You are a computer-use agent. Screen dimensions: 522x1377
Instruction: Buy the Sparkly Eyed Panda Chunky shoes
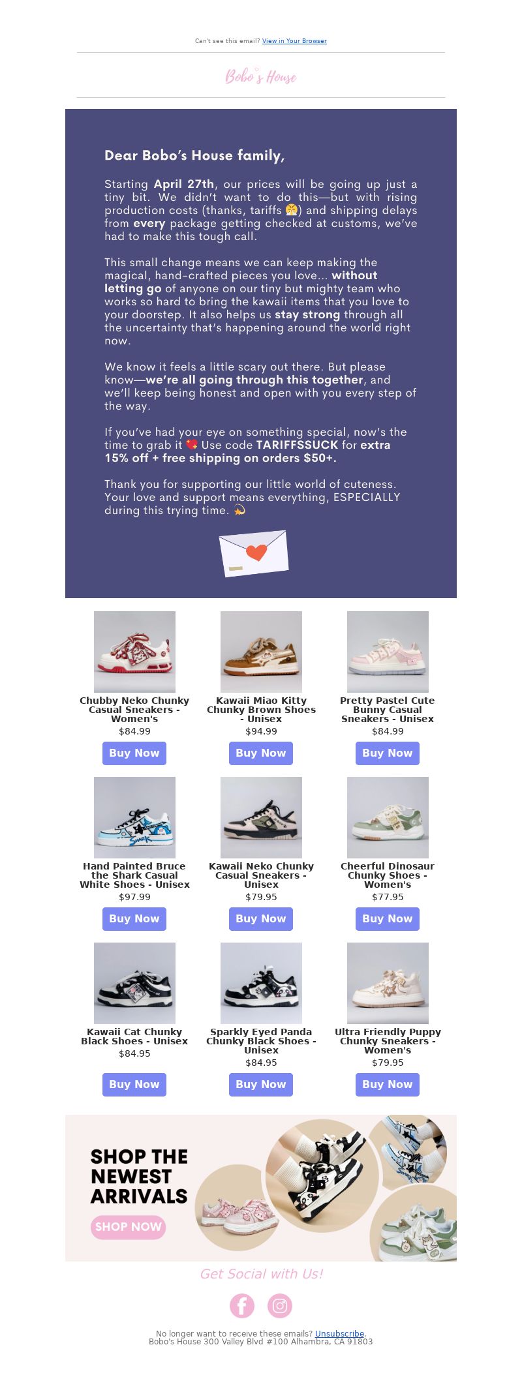(261, 1084)
